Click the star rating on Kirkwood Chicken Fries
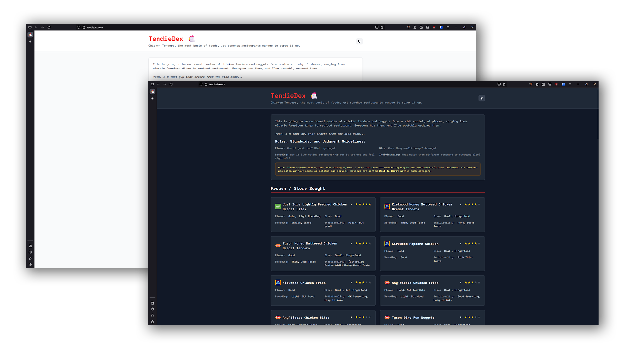Viewport: 630px width, 354px height. (363, 282)
